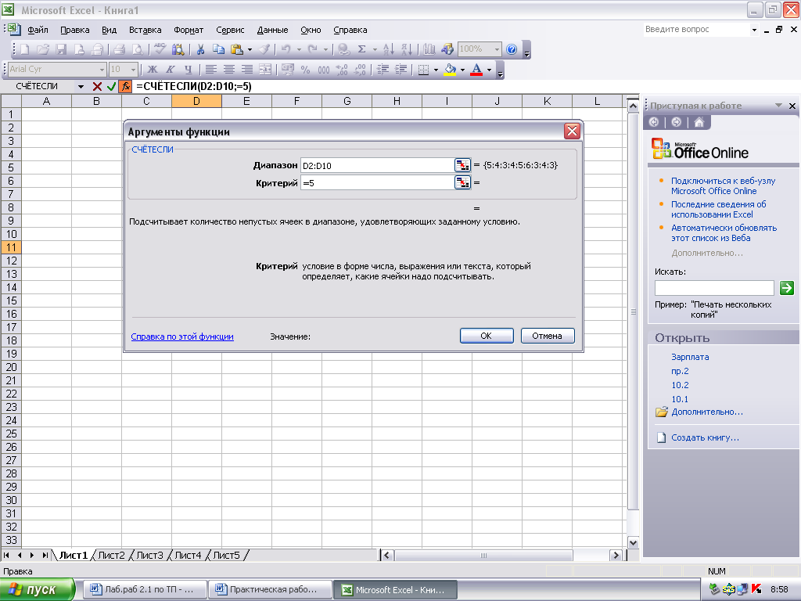801x601 pixels.
Task: Click the green checkmark to confirm formula
Action: click(x=111, y=86)
